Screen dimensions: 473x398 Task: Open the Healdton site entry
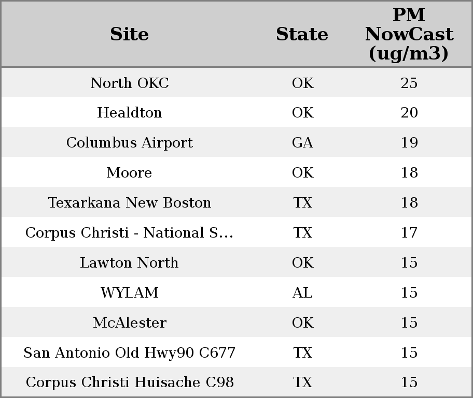130,113
